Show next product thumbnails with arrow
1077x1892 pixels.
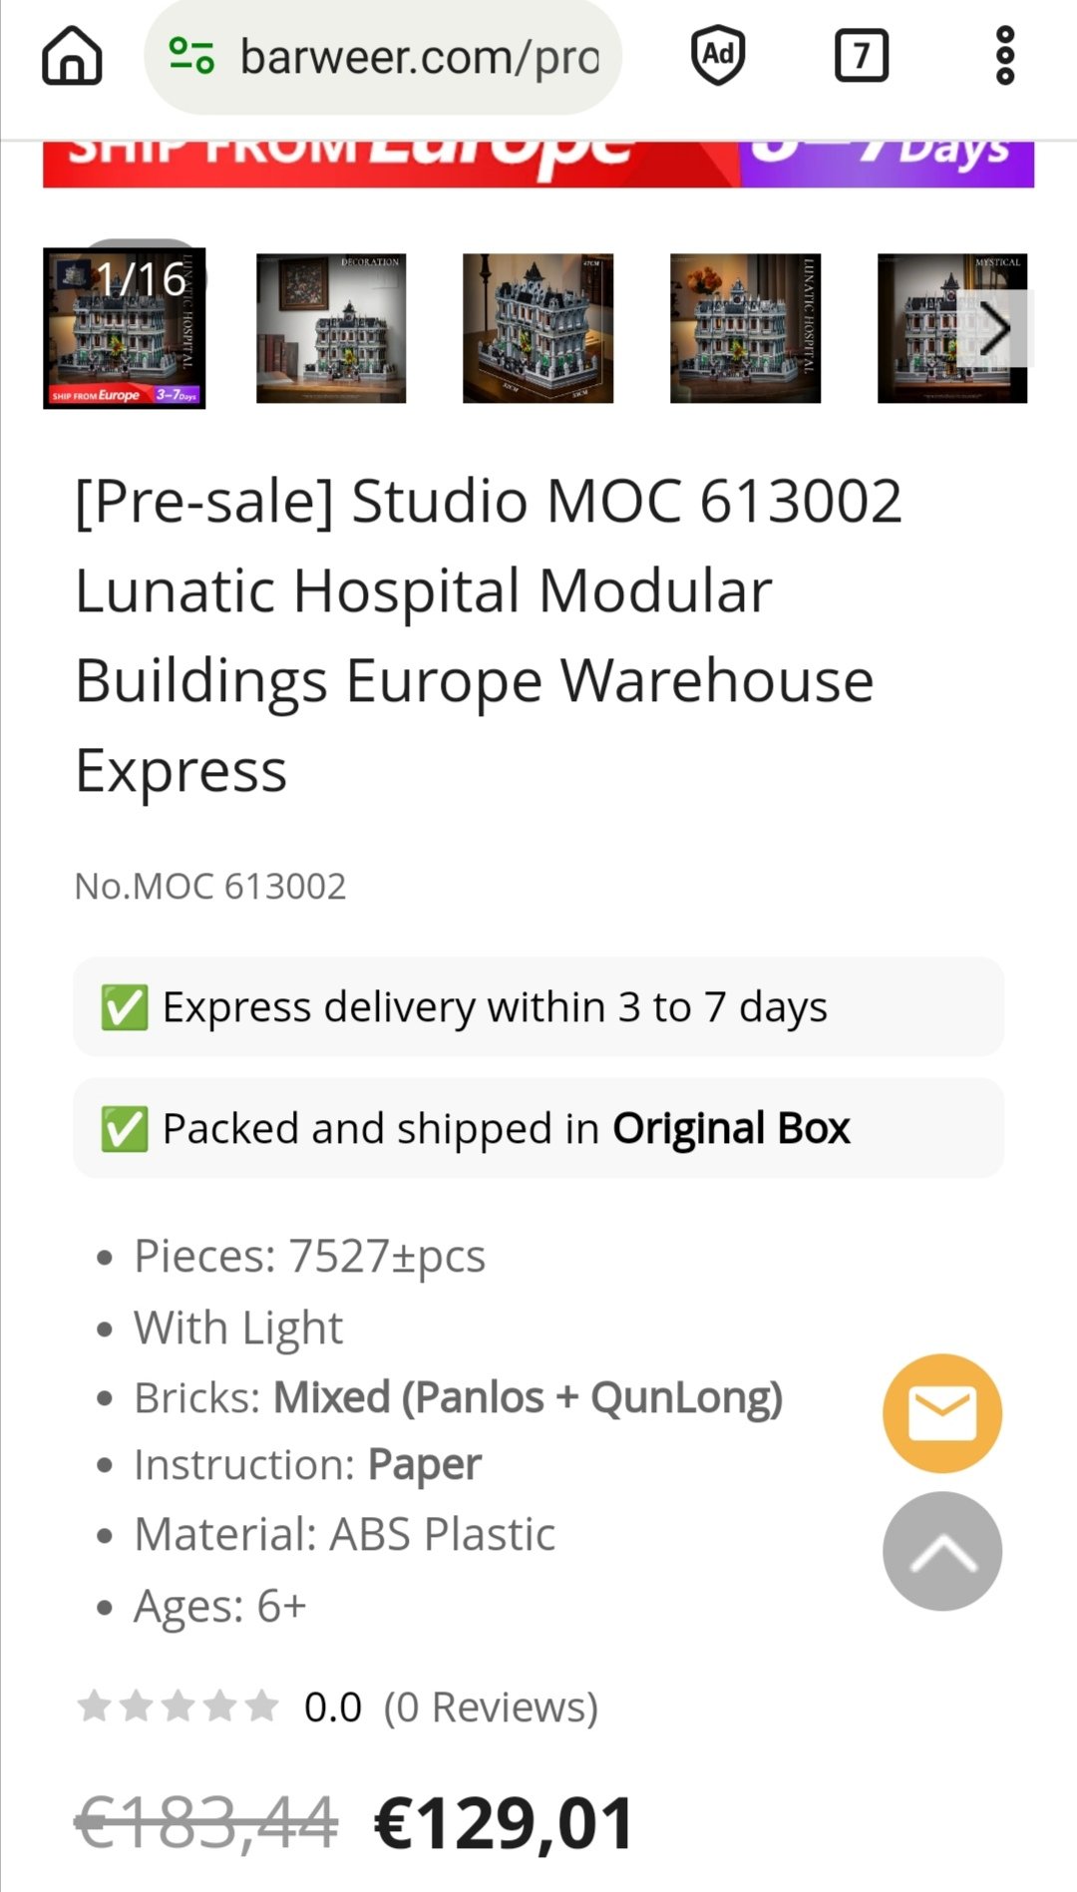tap(995, 329)
